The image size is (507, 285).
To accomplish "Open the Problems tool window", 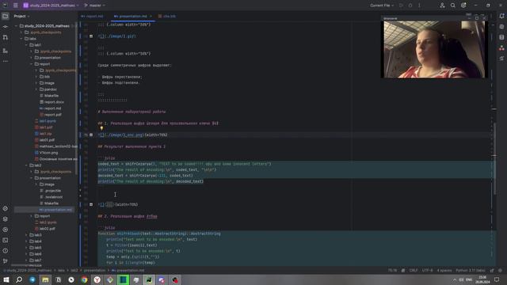I will click(x=6, y=251).
